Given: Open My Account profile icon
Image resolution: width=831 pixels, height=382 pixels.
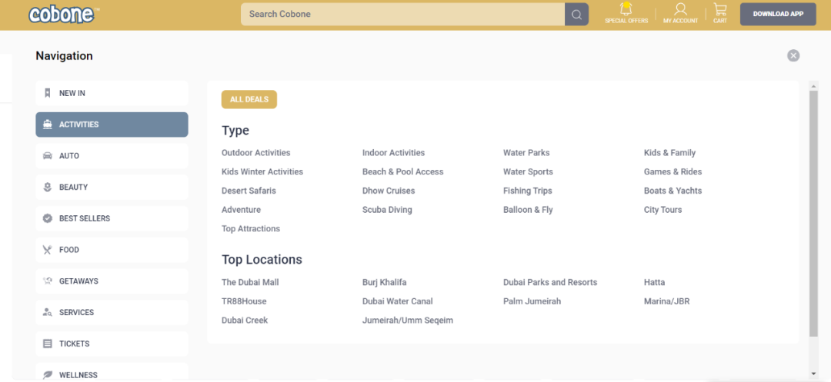Looking at the screenshot, I should [x=680, y=10].
